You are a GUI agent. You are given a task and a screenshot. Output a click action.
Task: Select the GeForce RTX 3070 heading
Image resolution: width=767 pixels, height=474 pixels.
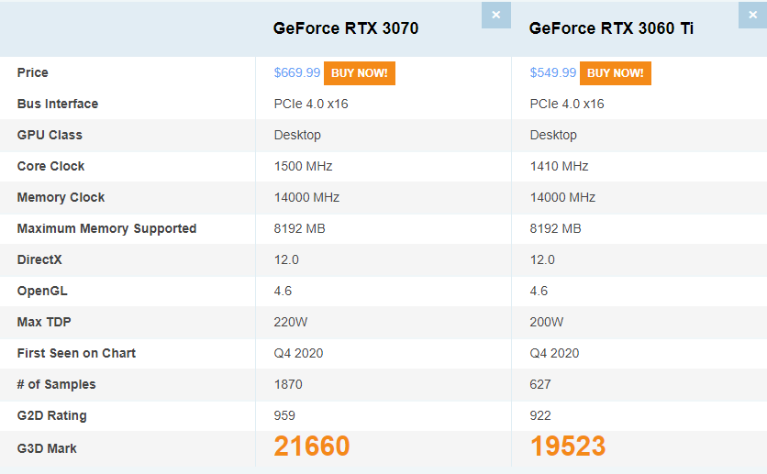click(x=346, y=28)
